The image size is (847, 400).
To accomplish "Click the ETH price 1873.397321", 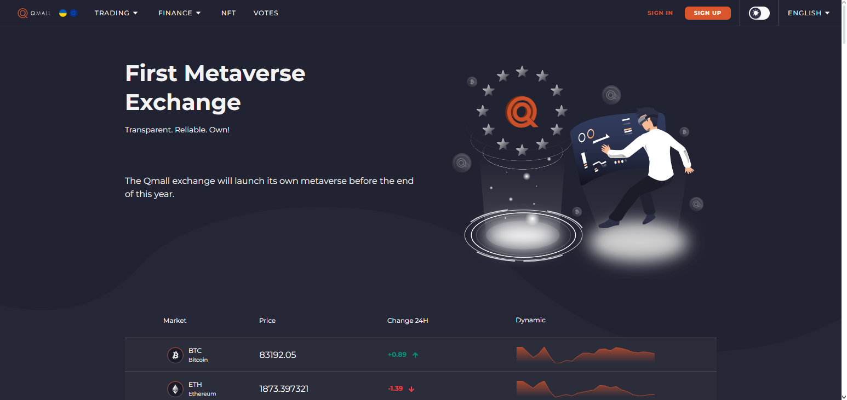I will (x=284, y=389).
